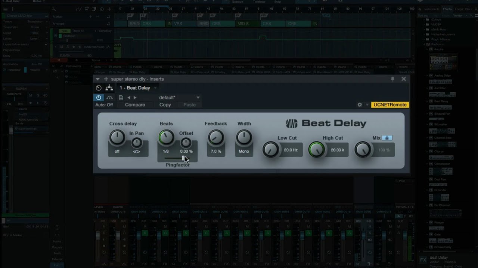Click the Paste button
The width and height of the screenshot is (478, 268).
click(x=189, y=105)
